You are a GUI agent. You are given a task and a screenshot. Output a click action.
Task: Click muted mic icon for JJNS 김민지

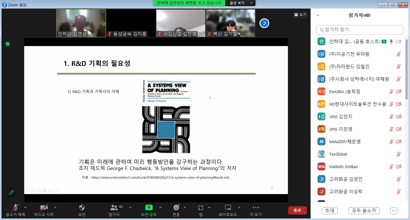(x=391, y=117)
